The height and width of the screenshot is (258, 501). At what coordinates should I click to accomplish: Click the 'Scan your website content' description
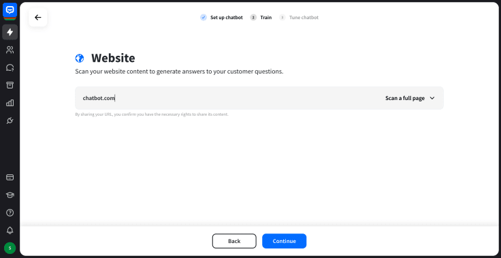coord(179,71)
